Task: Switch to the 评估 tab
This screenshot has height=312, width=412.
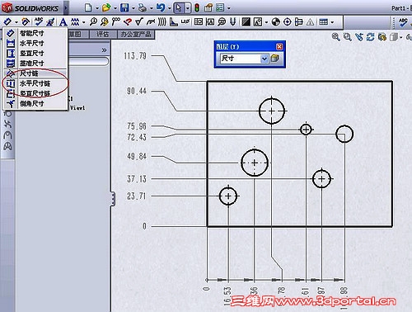Action: point(102,34)
